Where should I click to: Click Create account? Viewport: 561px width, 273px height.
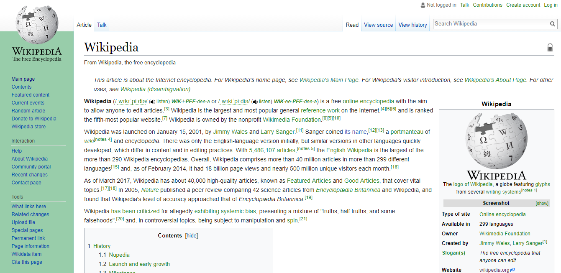point(523,5)
